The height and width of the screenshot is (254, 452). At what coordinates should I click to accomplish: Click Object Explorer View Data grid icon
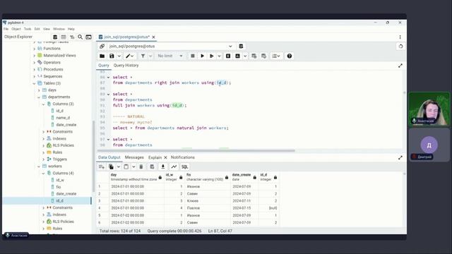pyautogui.click(x=64, y=37)
